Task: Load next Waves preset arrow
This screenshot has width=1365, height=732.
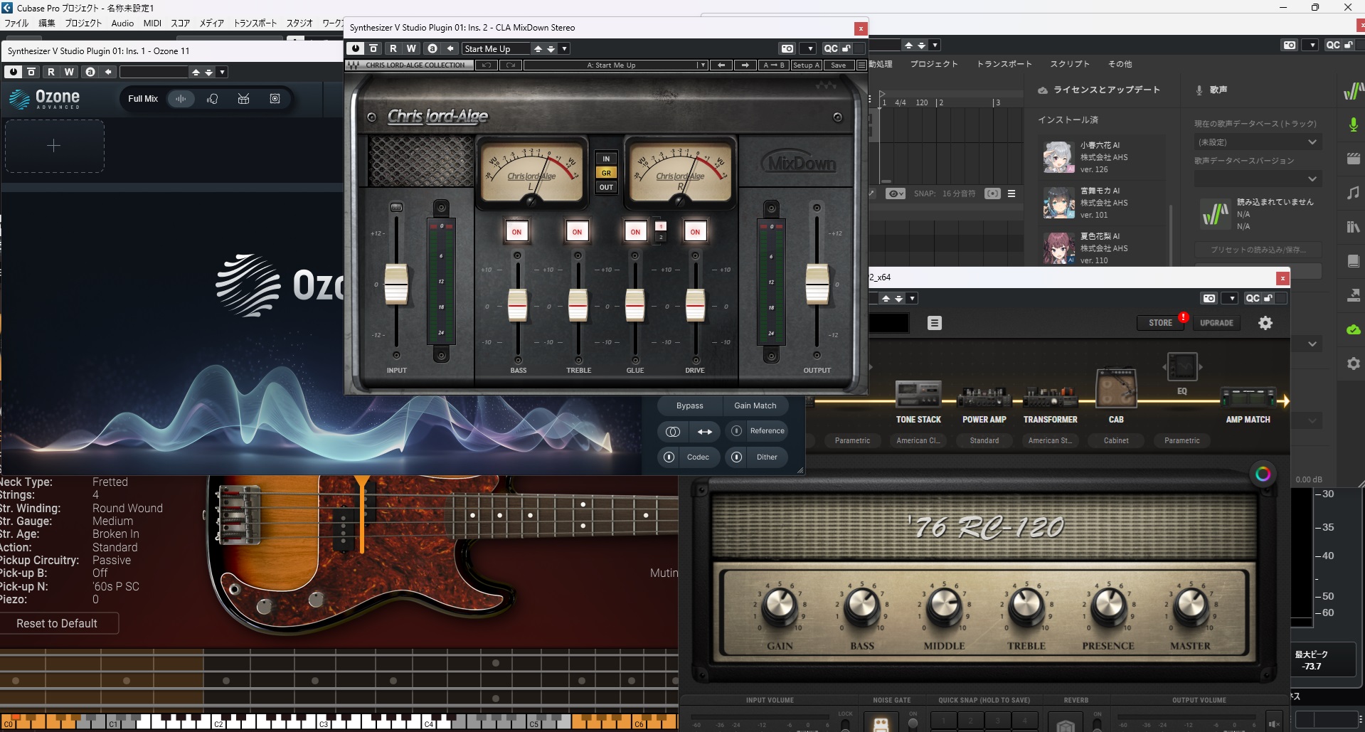Action: (745, 65)
